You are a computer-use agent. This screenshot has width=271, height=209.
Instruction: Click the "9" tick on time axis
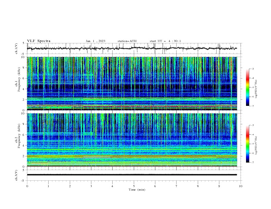(x=219, y=186)
